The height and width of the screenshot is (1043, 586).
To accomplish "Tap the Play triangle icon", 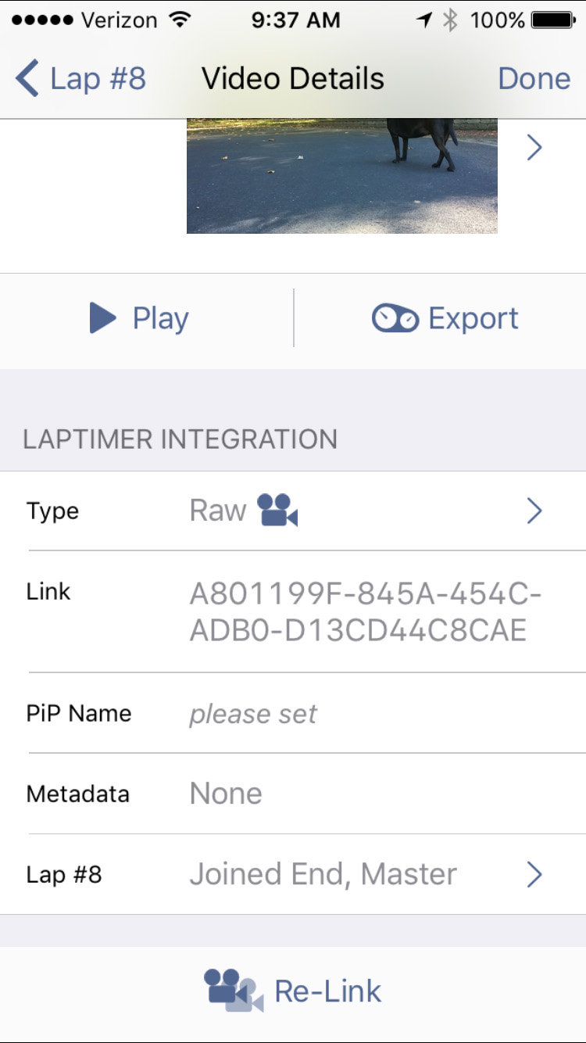I will [x=102, y=318].
